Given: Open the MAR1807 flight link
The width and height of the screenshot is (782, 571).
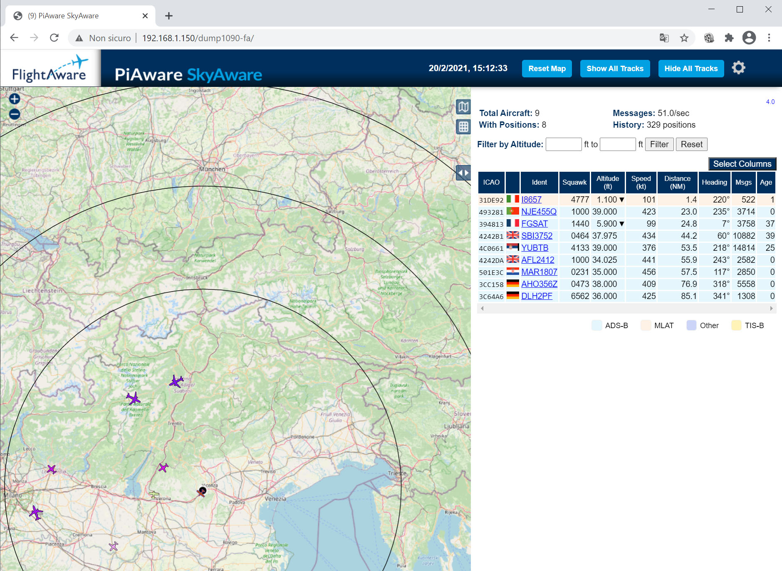Looking at the screenshot, I should [539, 272].
